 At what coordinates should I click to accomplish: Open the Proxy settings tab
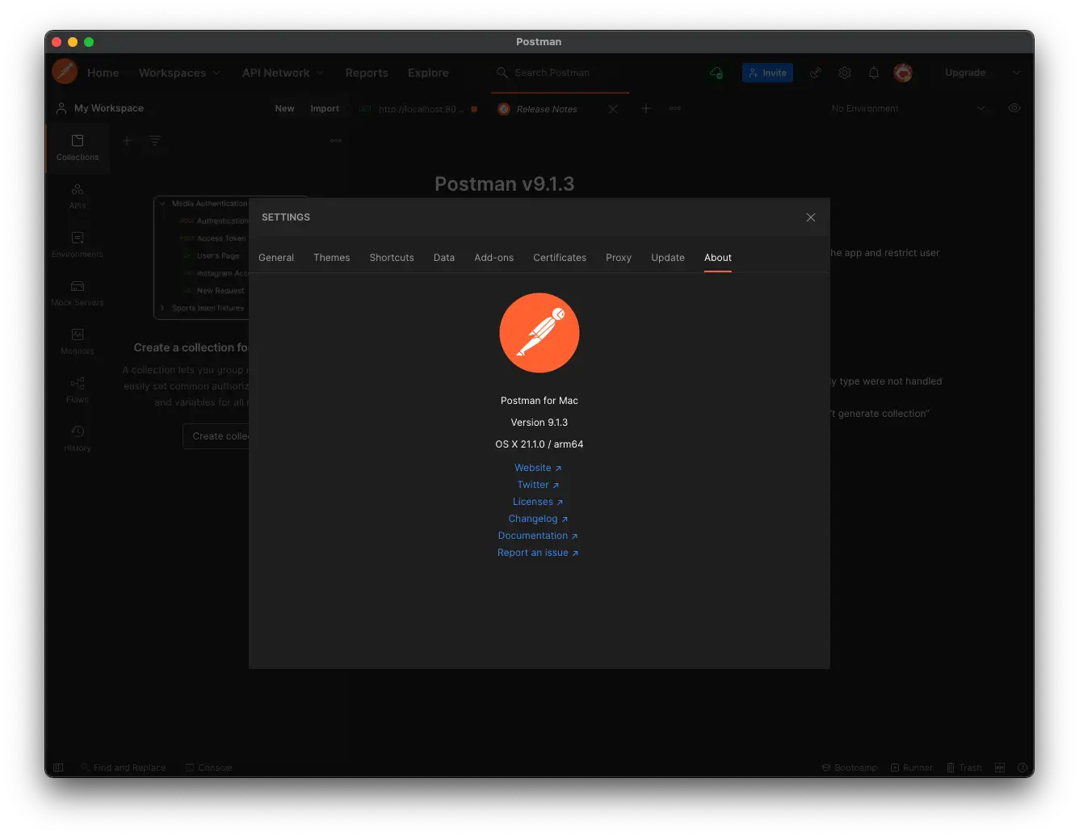point(619,258)
